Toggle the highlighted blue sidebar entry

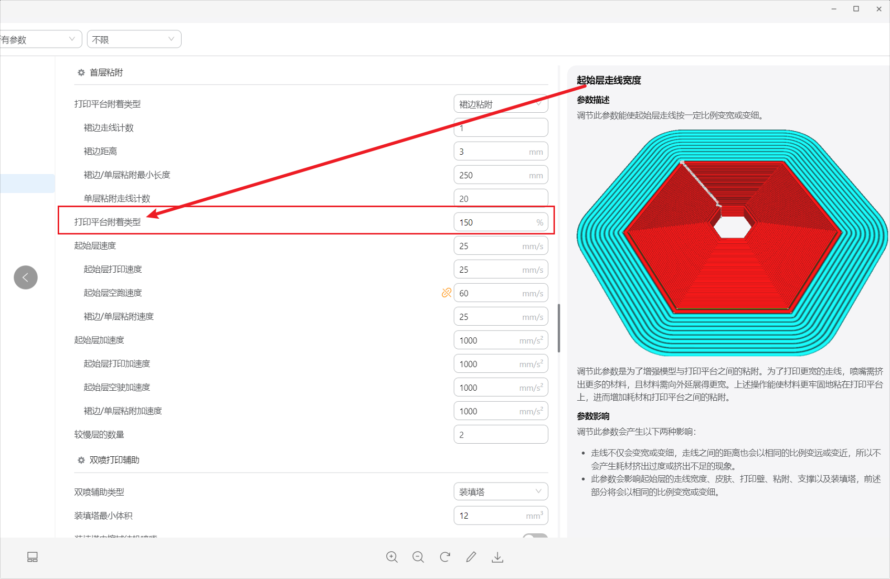(27, 183)
